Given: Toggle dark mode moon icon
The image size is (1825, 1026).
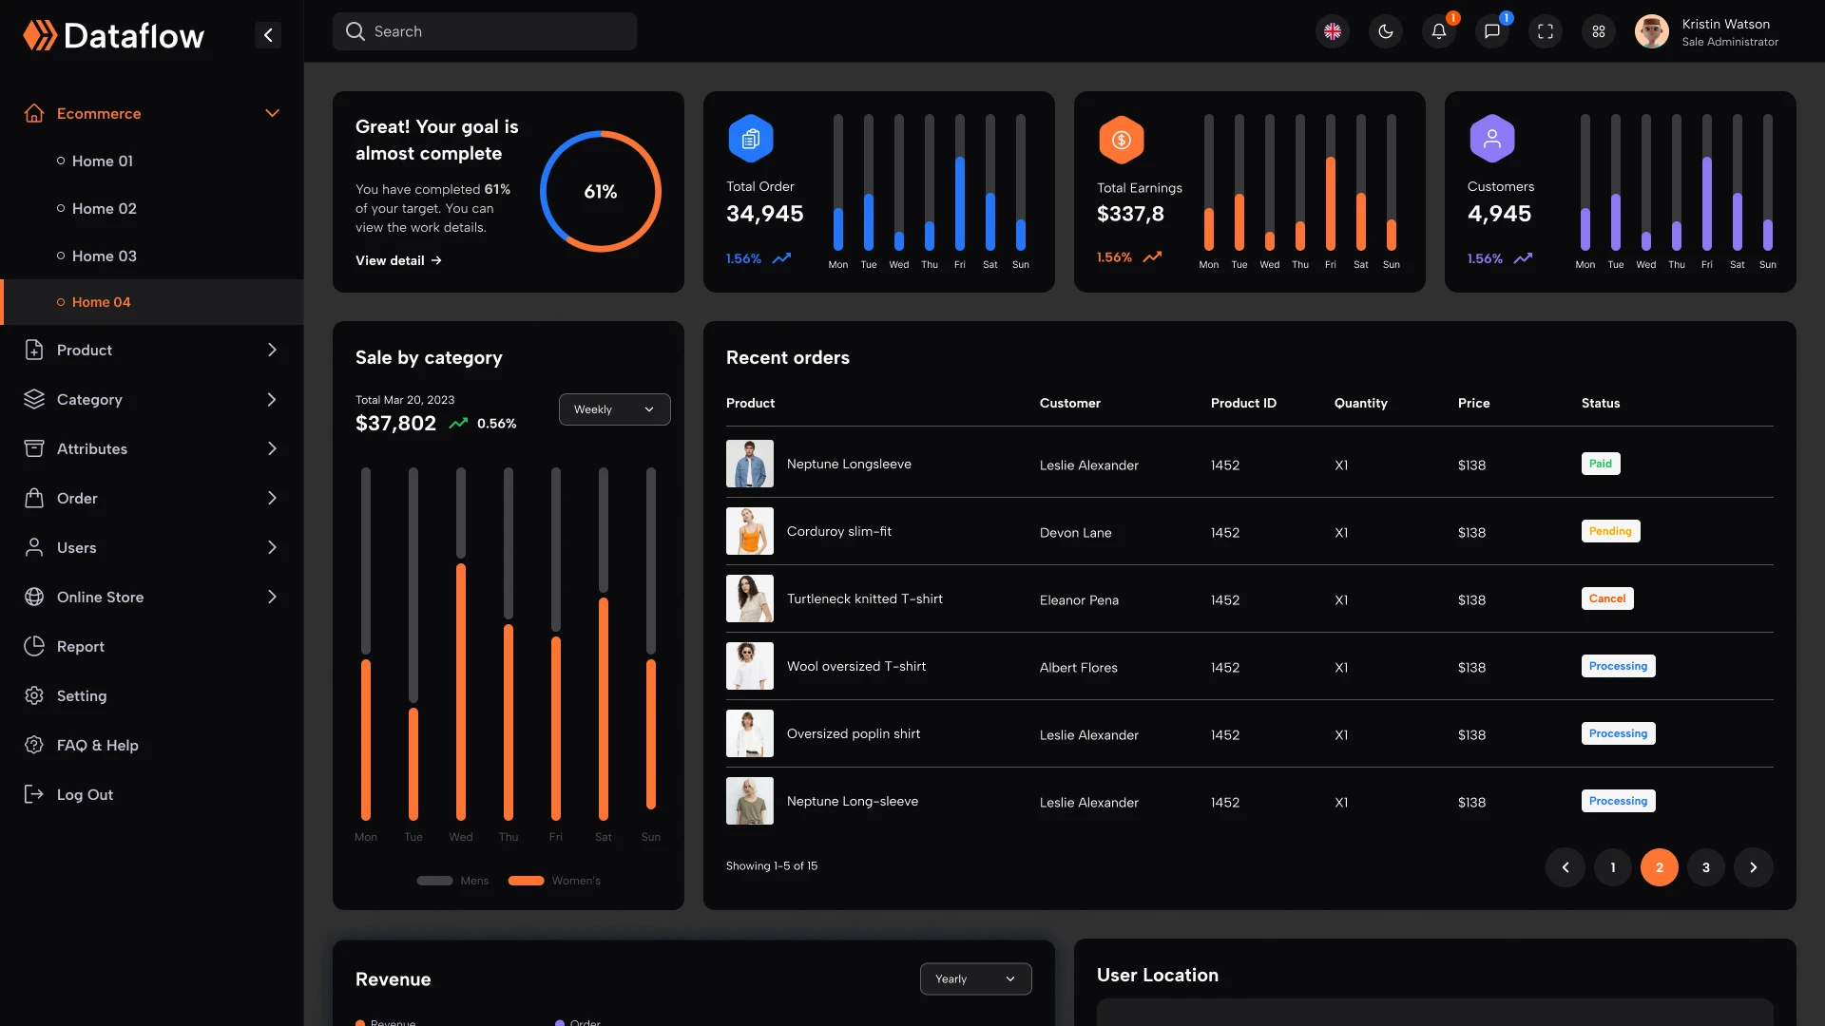Looking at the screenshot, I should coord(1386,31).
